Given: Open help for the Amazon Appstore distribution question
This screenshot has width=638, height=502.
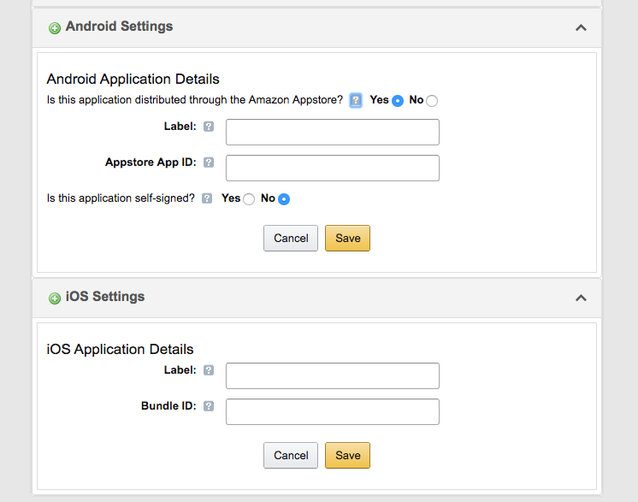Looking at the screenshot, I should point(356,100).
